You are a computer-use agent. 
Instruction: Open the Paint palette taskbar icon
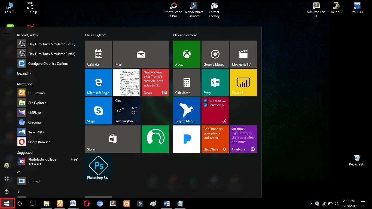tap(153, 204)
